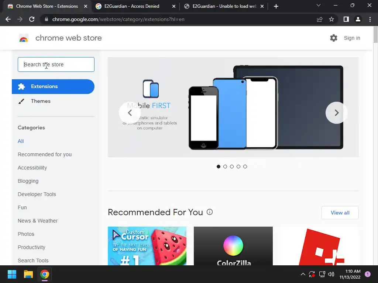Open the volume control
This screenshot has height=283, width=378.
tap(331, 274)
